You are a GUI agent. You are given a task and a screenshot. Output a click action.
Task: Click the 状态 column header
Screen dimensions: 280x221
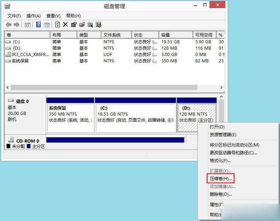tap(145, 35)
